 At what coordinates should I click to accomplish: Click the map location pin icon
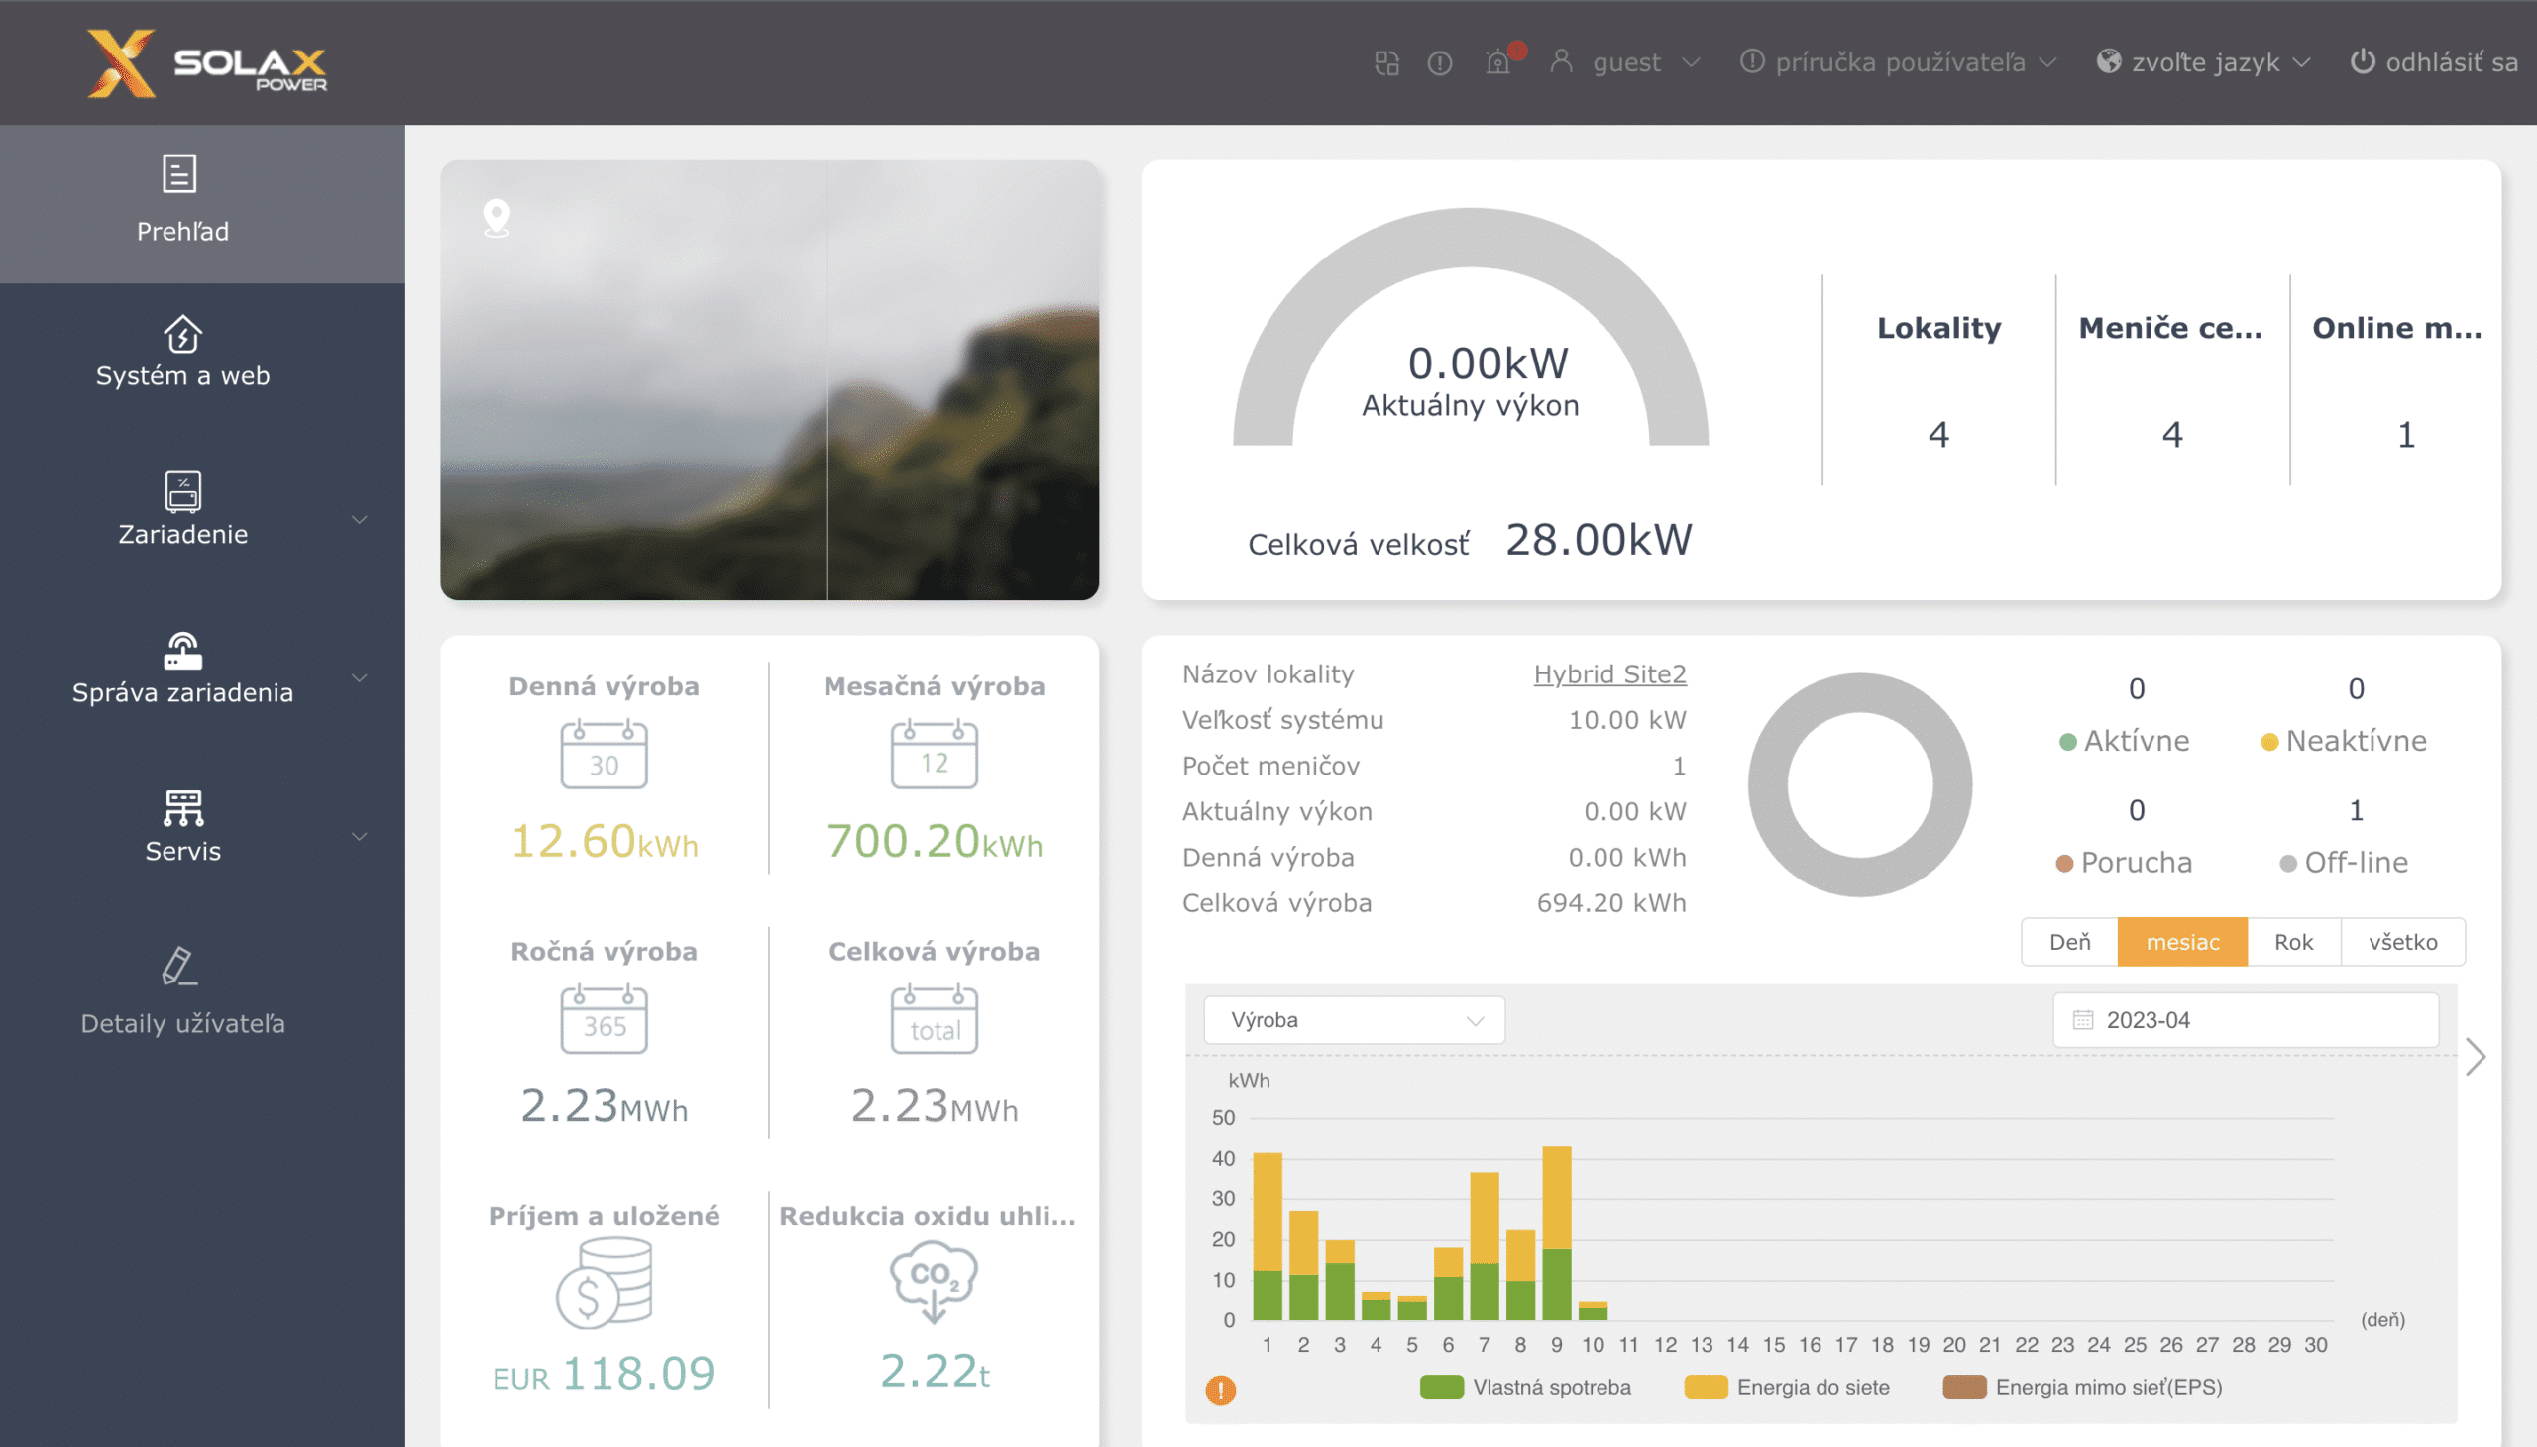[496, 218]
